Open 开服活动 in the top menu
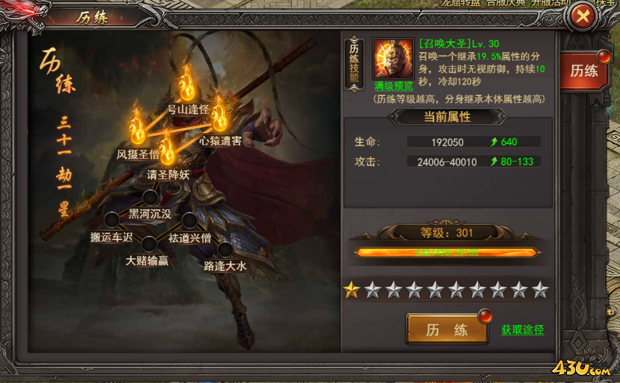The height and width of the screenshot is (383, 620). [551, 3]
